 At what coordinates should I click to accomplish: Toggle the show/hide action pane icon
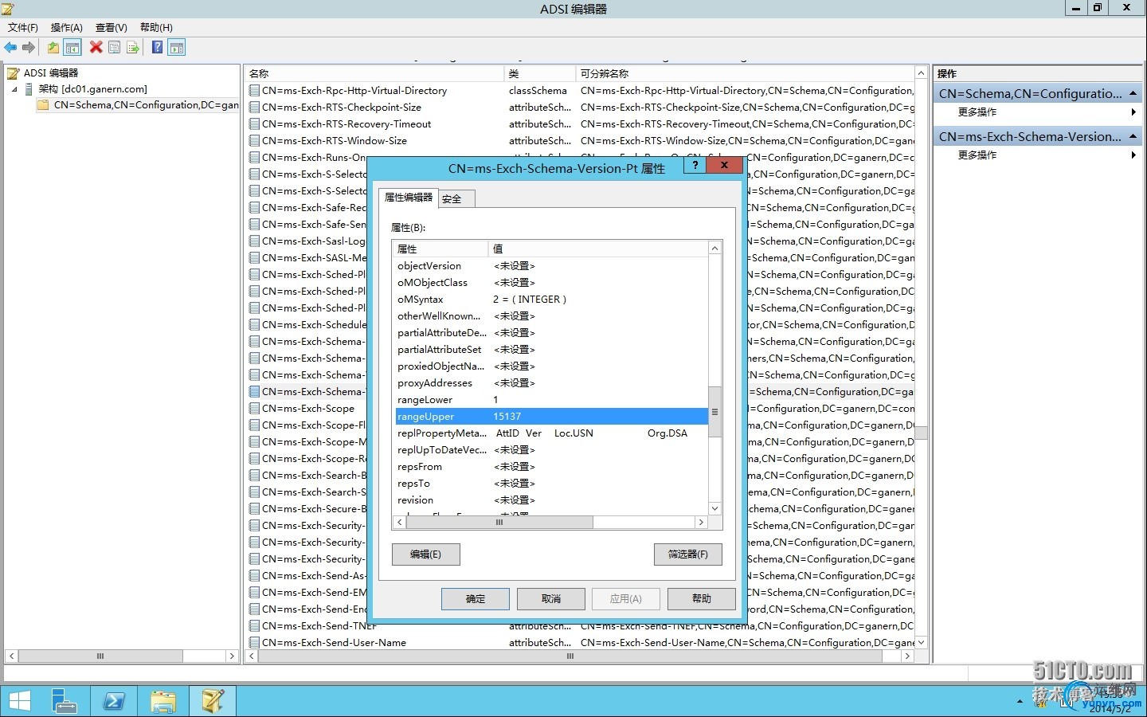[177, 48]
